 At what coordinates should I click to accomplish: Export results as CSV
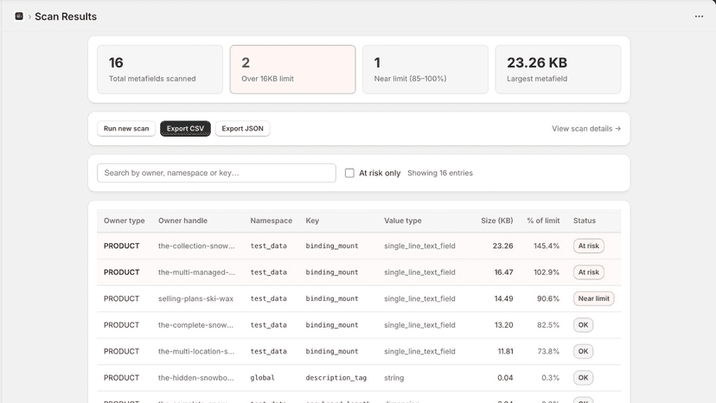185,128
